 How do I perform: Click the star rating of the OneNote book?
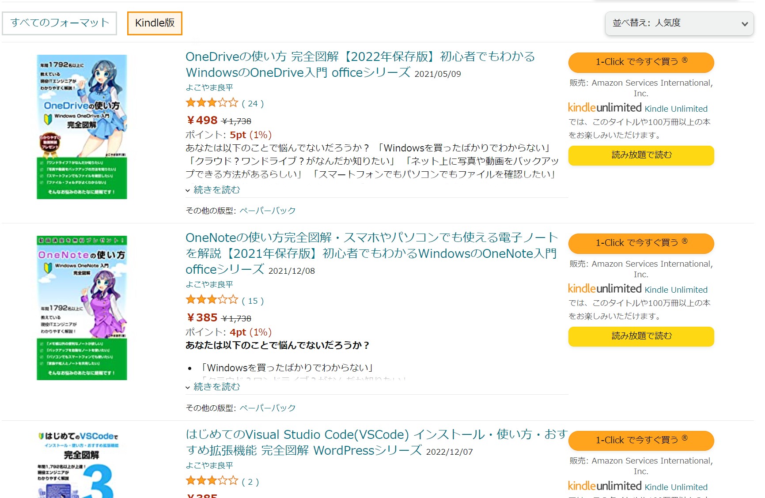[x=212, y=300]
